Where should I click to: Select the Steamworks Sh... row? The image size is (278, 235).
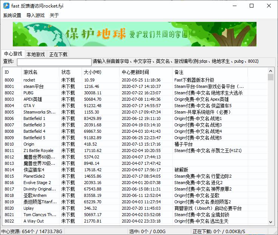point(135,112)
